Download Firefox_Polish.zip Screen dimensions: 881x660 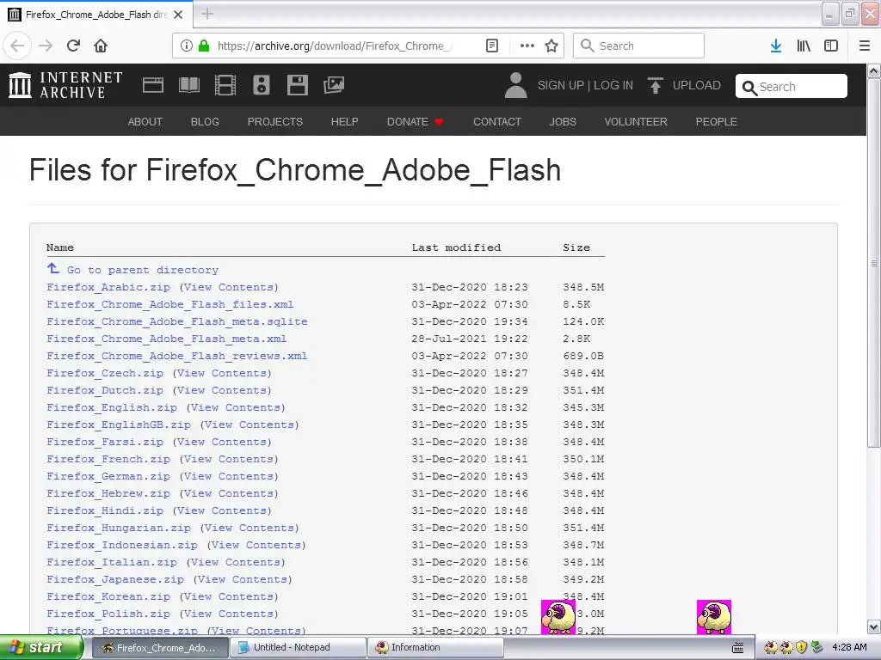tap(108, 614)
